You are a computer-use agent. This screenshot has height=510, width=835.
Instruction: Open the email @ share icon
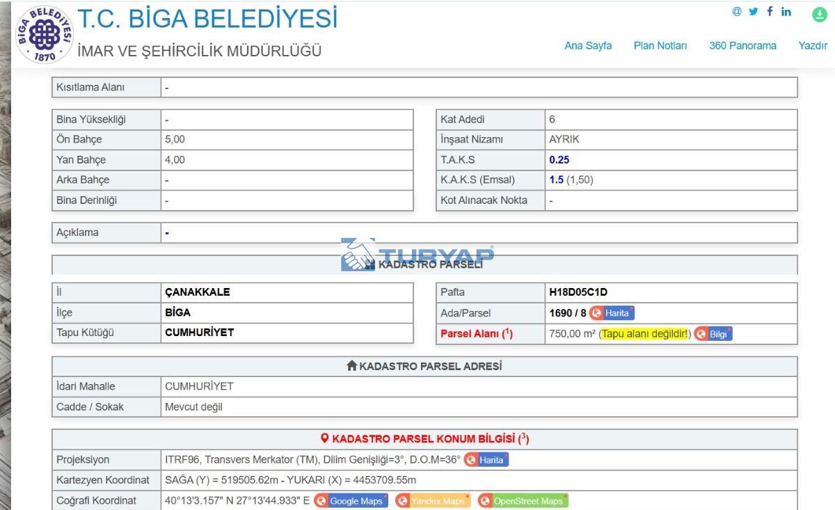tap(737, 12)
